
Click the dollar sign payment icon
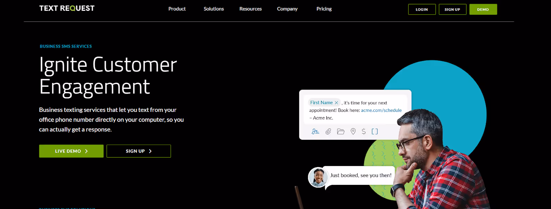coord(364,132)
